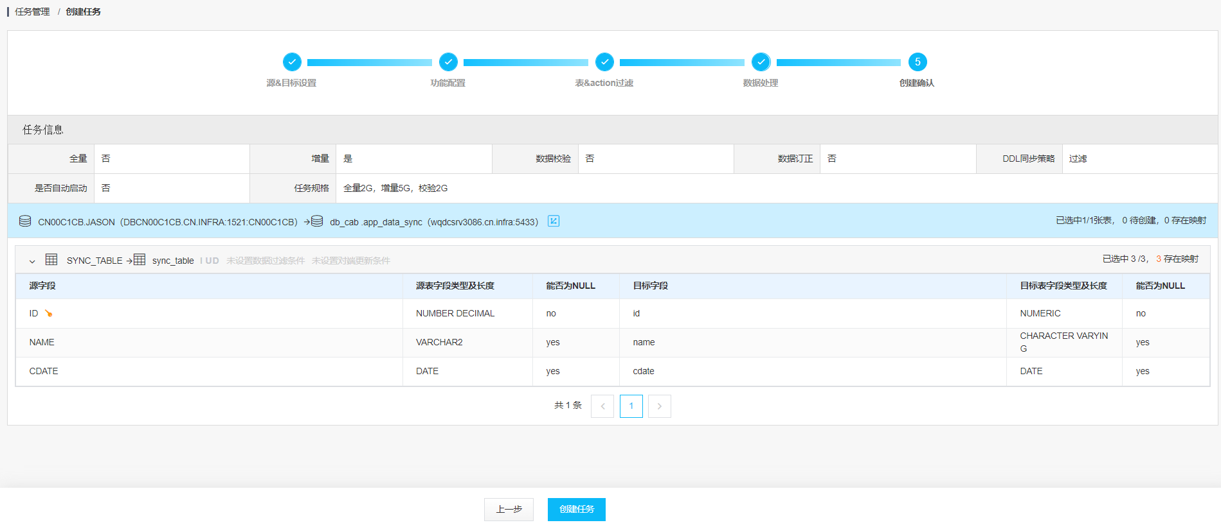Click the 任务规格 value 全量2G，增量5G，校验2G
This screenshot has width=1221, height=525.
tap(395, 188)
